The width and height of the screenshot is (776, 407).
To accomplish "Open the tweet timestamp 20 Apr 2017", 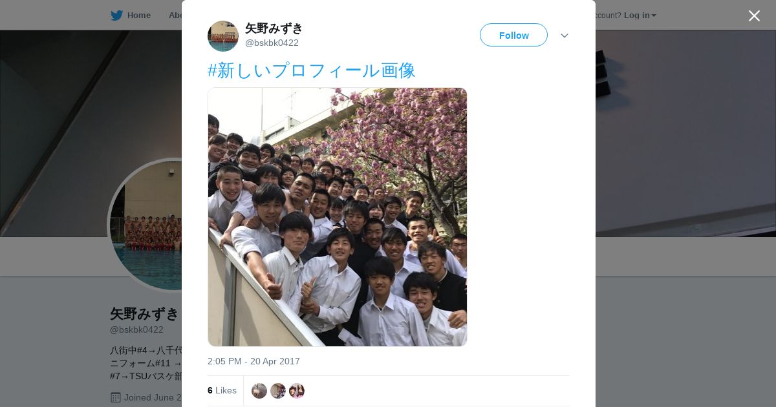I will point(253,361).
